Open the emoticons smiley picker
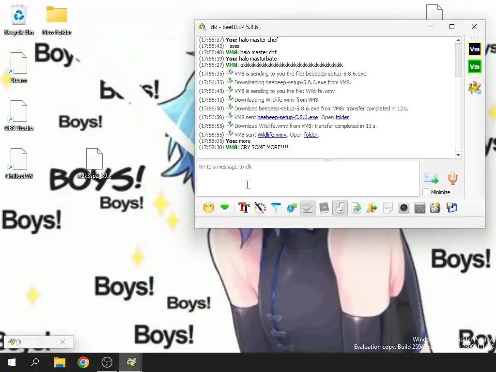Screen dimensions: 496x372 pos(208,208)
